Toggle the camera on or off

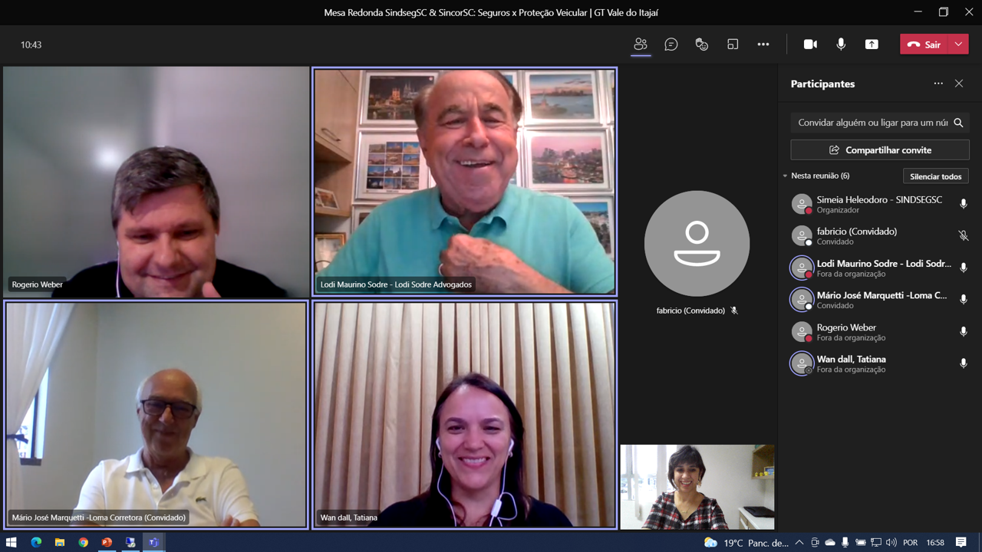click(x=810, y=44)
